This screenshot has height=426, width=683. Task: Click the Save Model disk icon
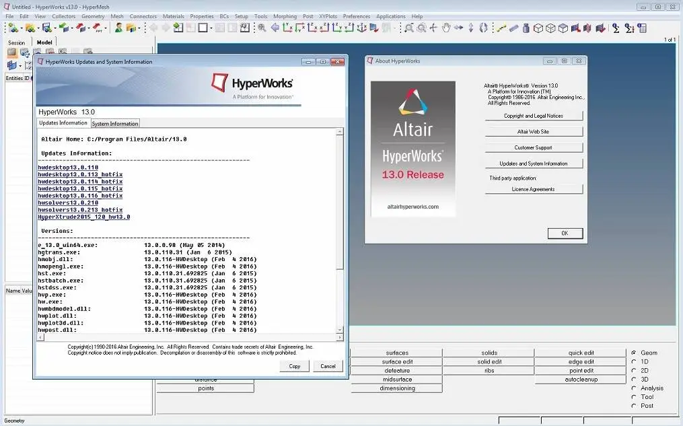(x=46, y=28)
